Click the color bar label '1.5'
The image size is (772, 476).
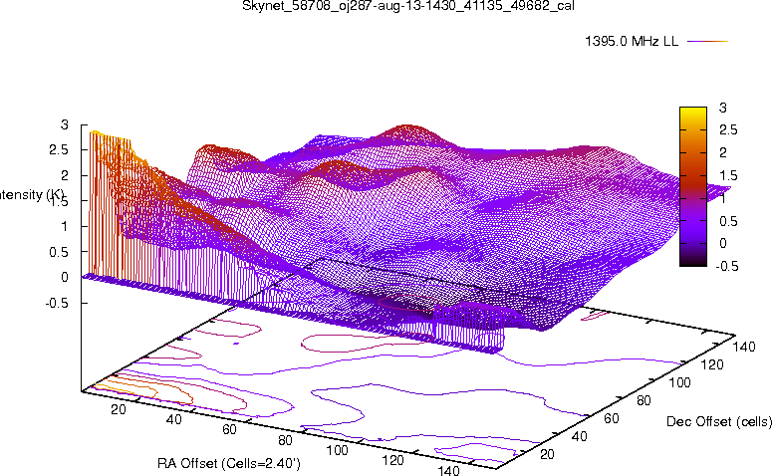(x=728, y=175)
